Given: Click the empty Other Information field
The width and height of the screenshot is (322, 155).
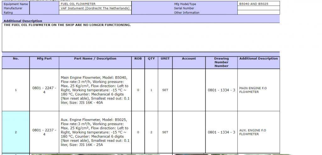Looking at the screenshot, I should [258, 13].
